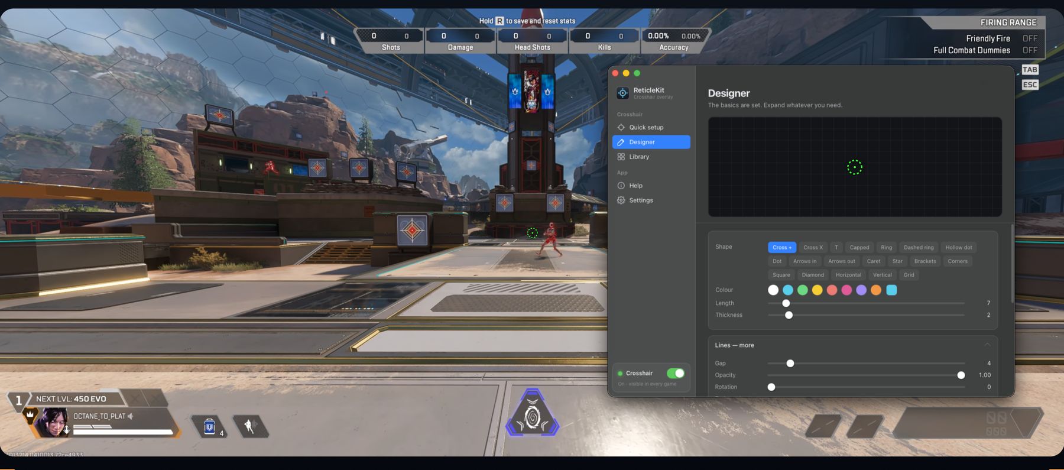Click the Damage stat counter
This screenshot has height=470, width=1064.
460,41
